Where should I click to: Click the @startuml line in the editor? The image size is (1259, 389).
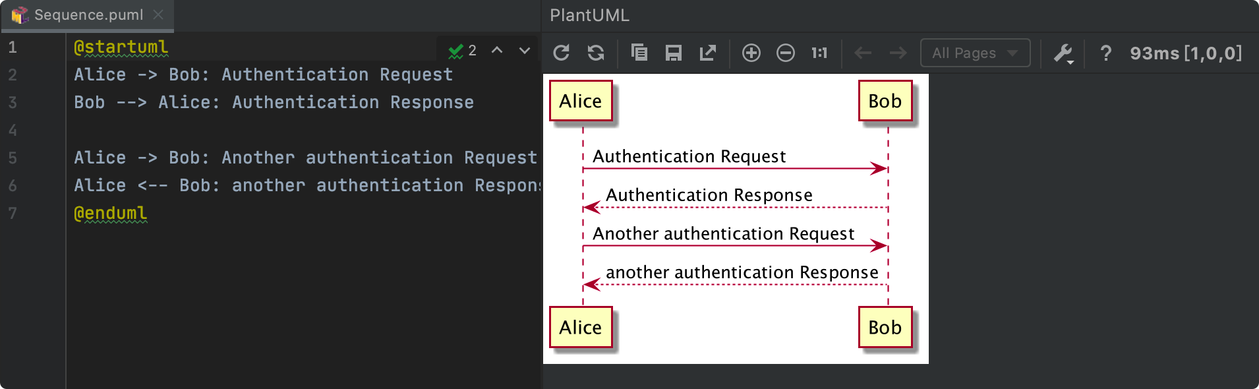coord(121,47)
